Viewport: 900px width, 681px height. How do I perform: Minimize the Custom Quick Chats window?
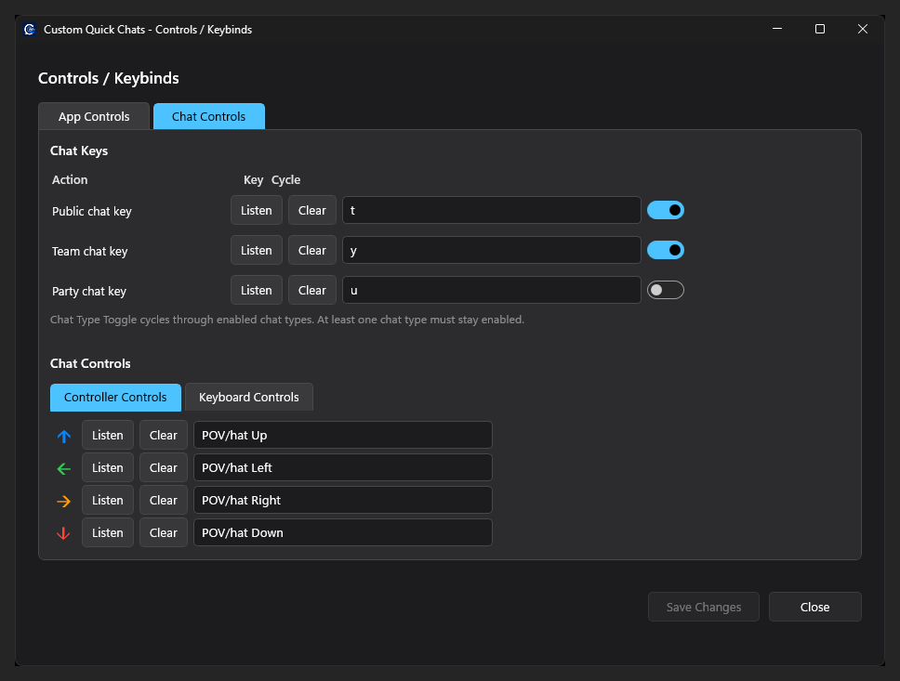click(777, 29)
